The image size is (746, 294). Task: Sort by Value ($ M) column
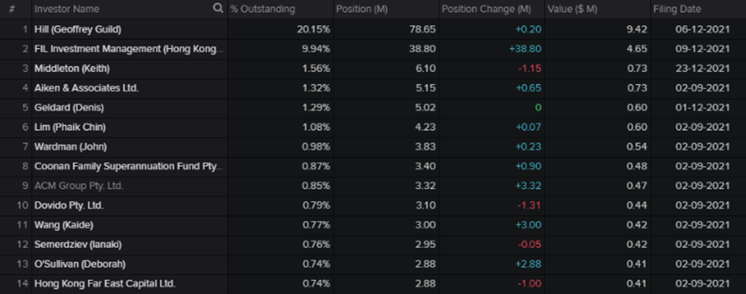pos(572,9)
